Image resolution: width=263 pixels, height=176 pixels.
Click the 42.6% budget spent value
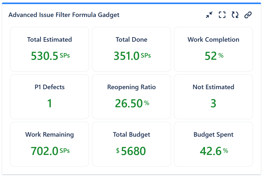tap(214, 151)
